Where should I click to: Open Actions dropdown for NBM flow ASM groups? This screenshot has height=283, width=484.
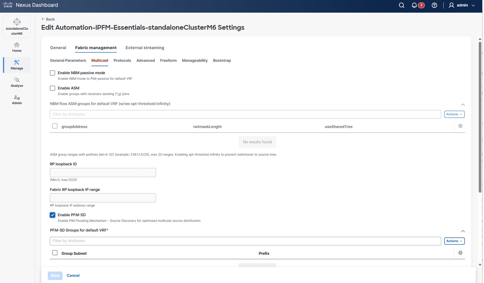tap(454, 114)
